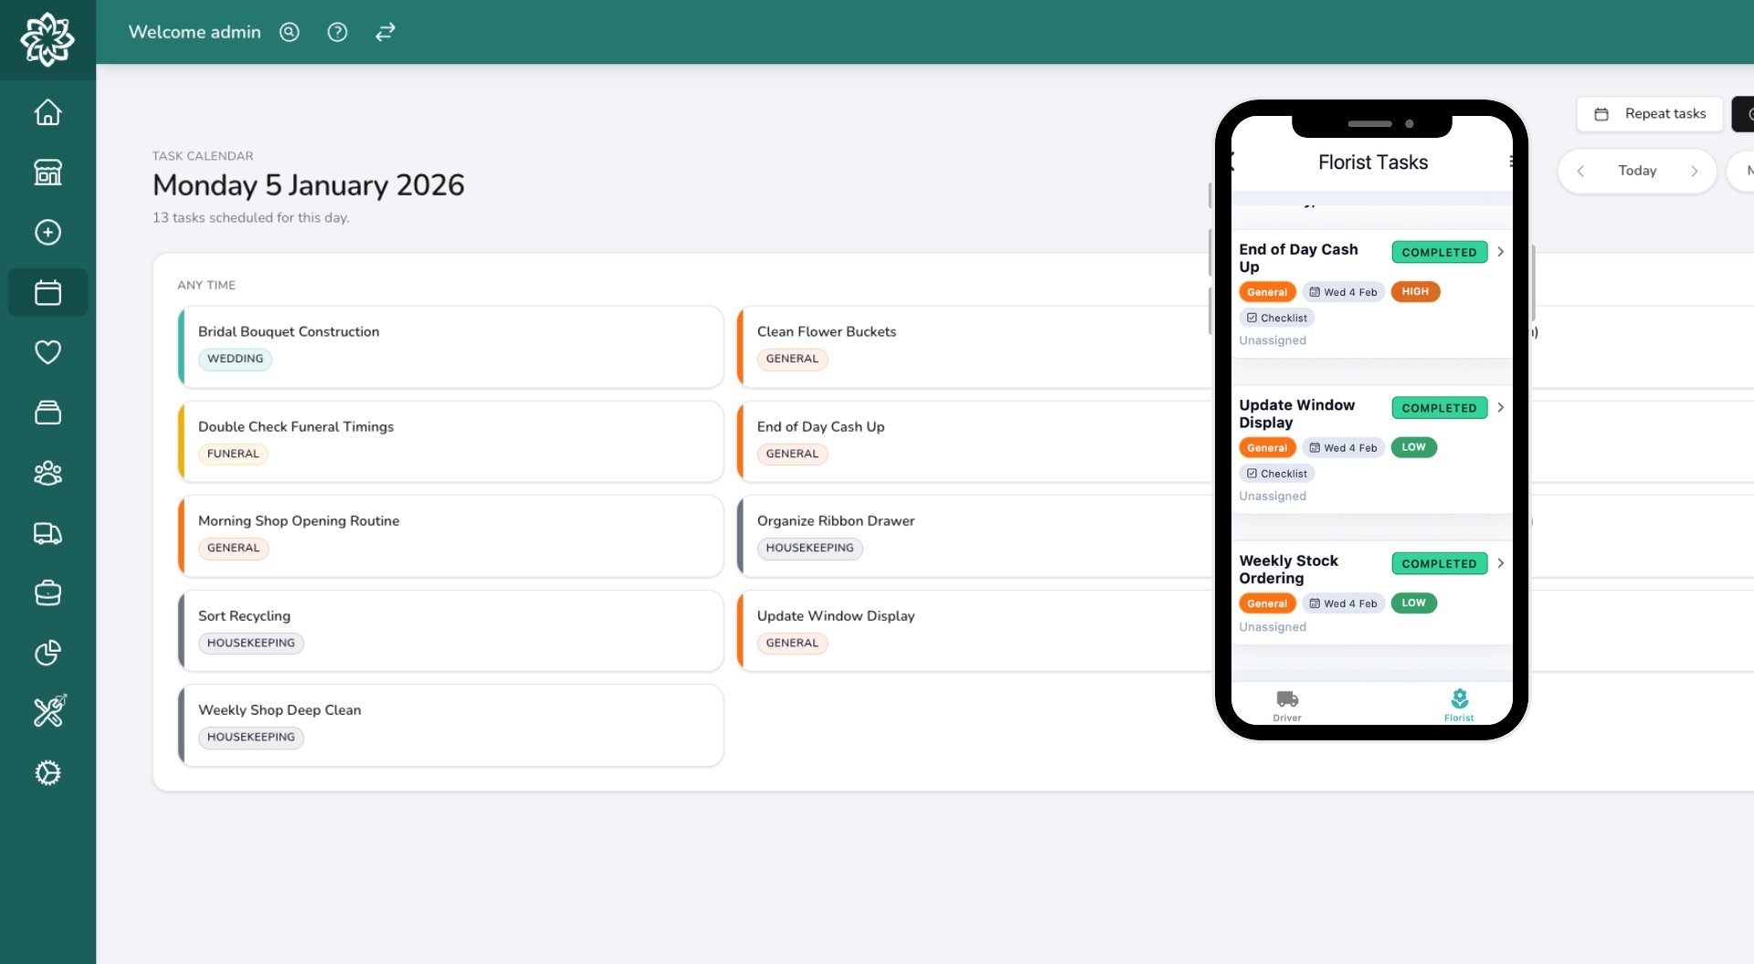Viewport: 1754px width, 964px height.
Task: Click the next-day right chevron beside Today
Action: (x=1696, y=171)
